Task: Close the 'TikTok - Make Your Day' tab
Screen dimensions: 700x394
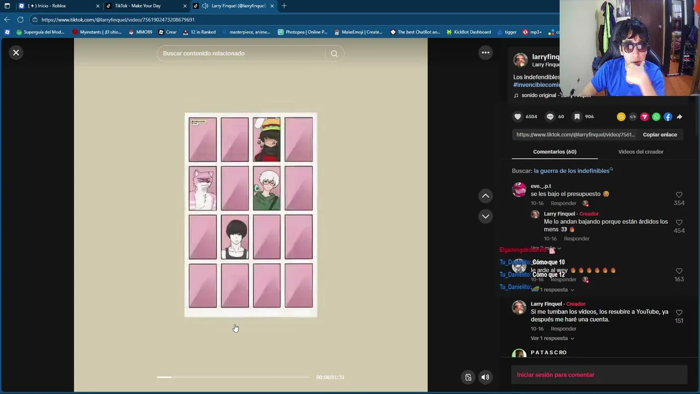Action: click(x=185, y=6)
